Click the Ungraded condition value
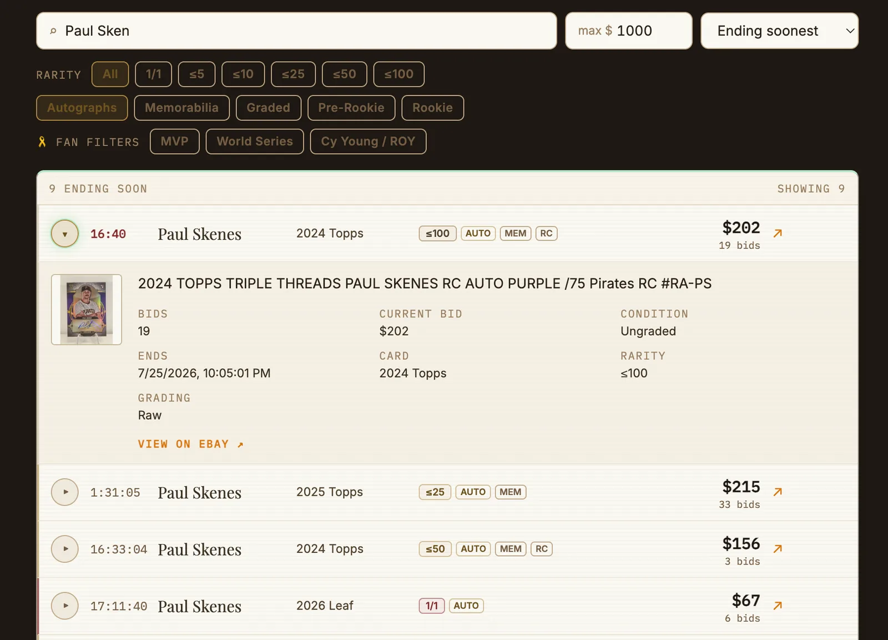Image resolution: width=888 pixels, height=640 pixels. (x=648, y=331)
